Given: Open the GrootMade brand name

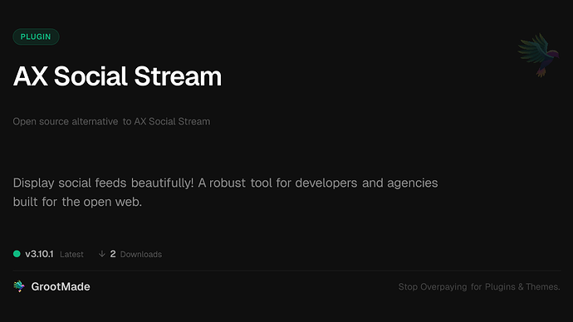Looking at the screenshot, I should (61, 286).
